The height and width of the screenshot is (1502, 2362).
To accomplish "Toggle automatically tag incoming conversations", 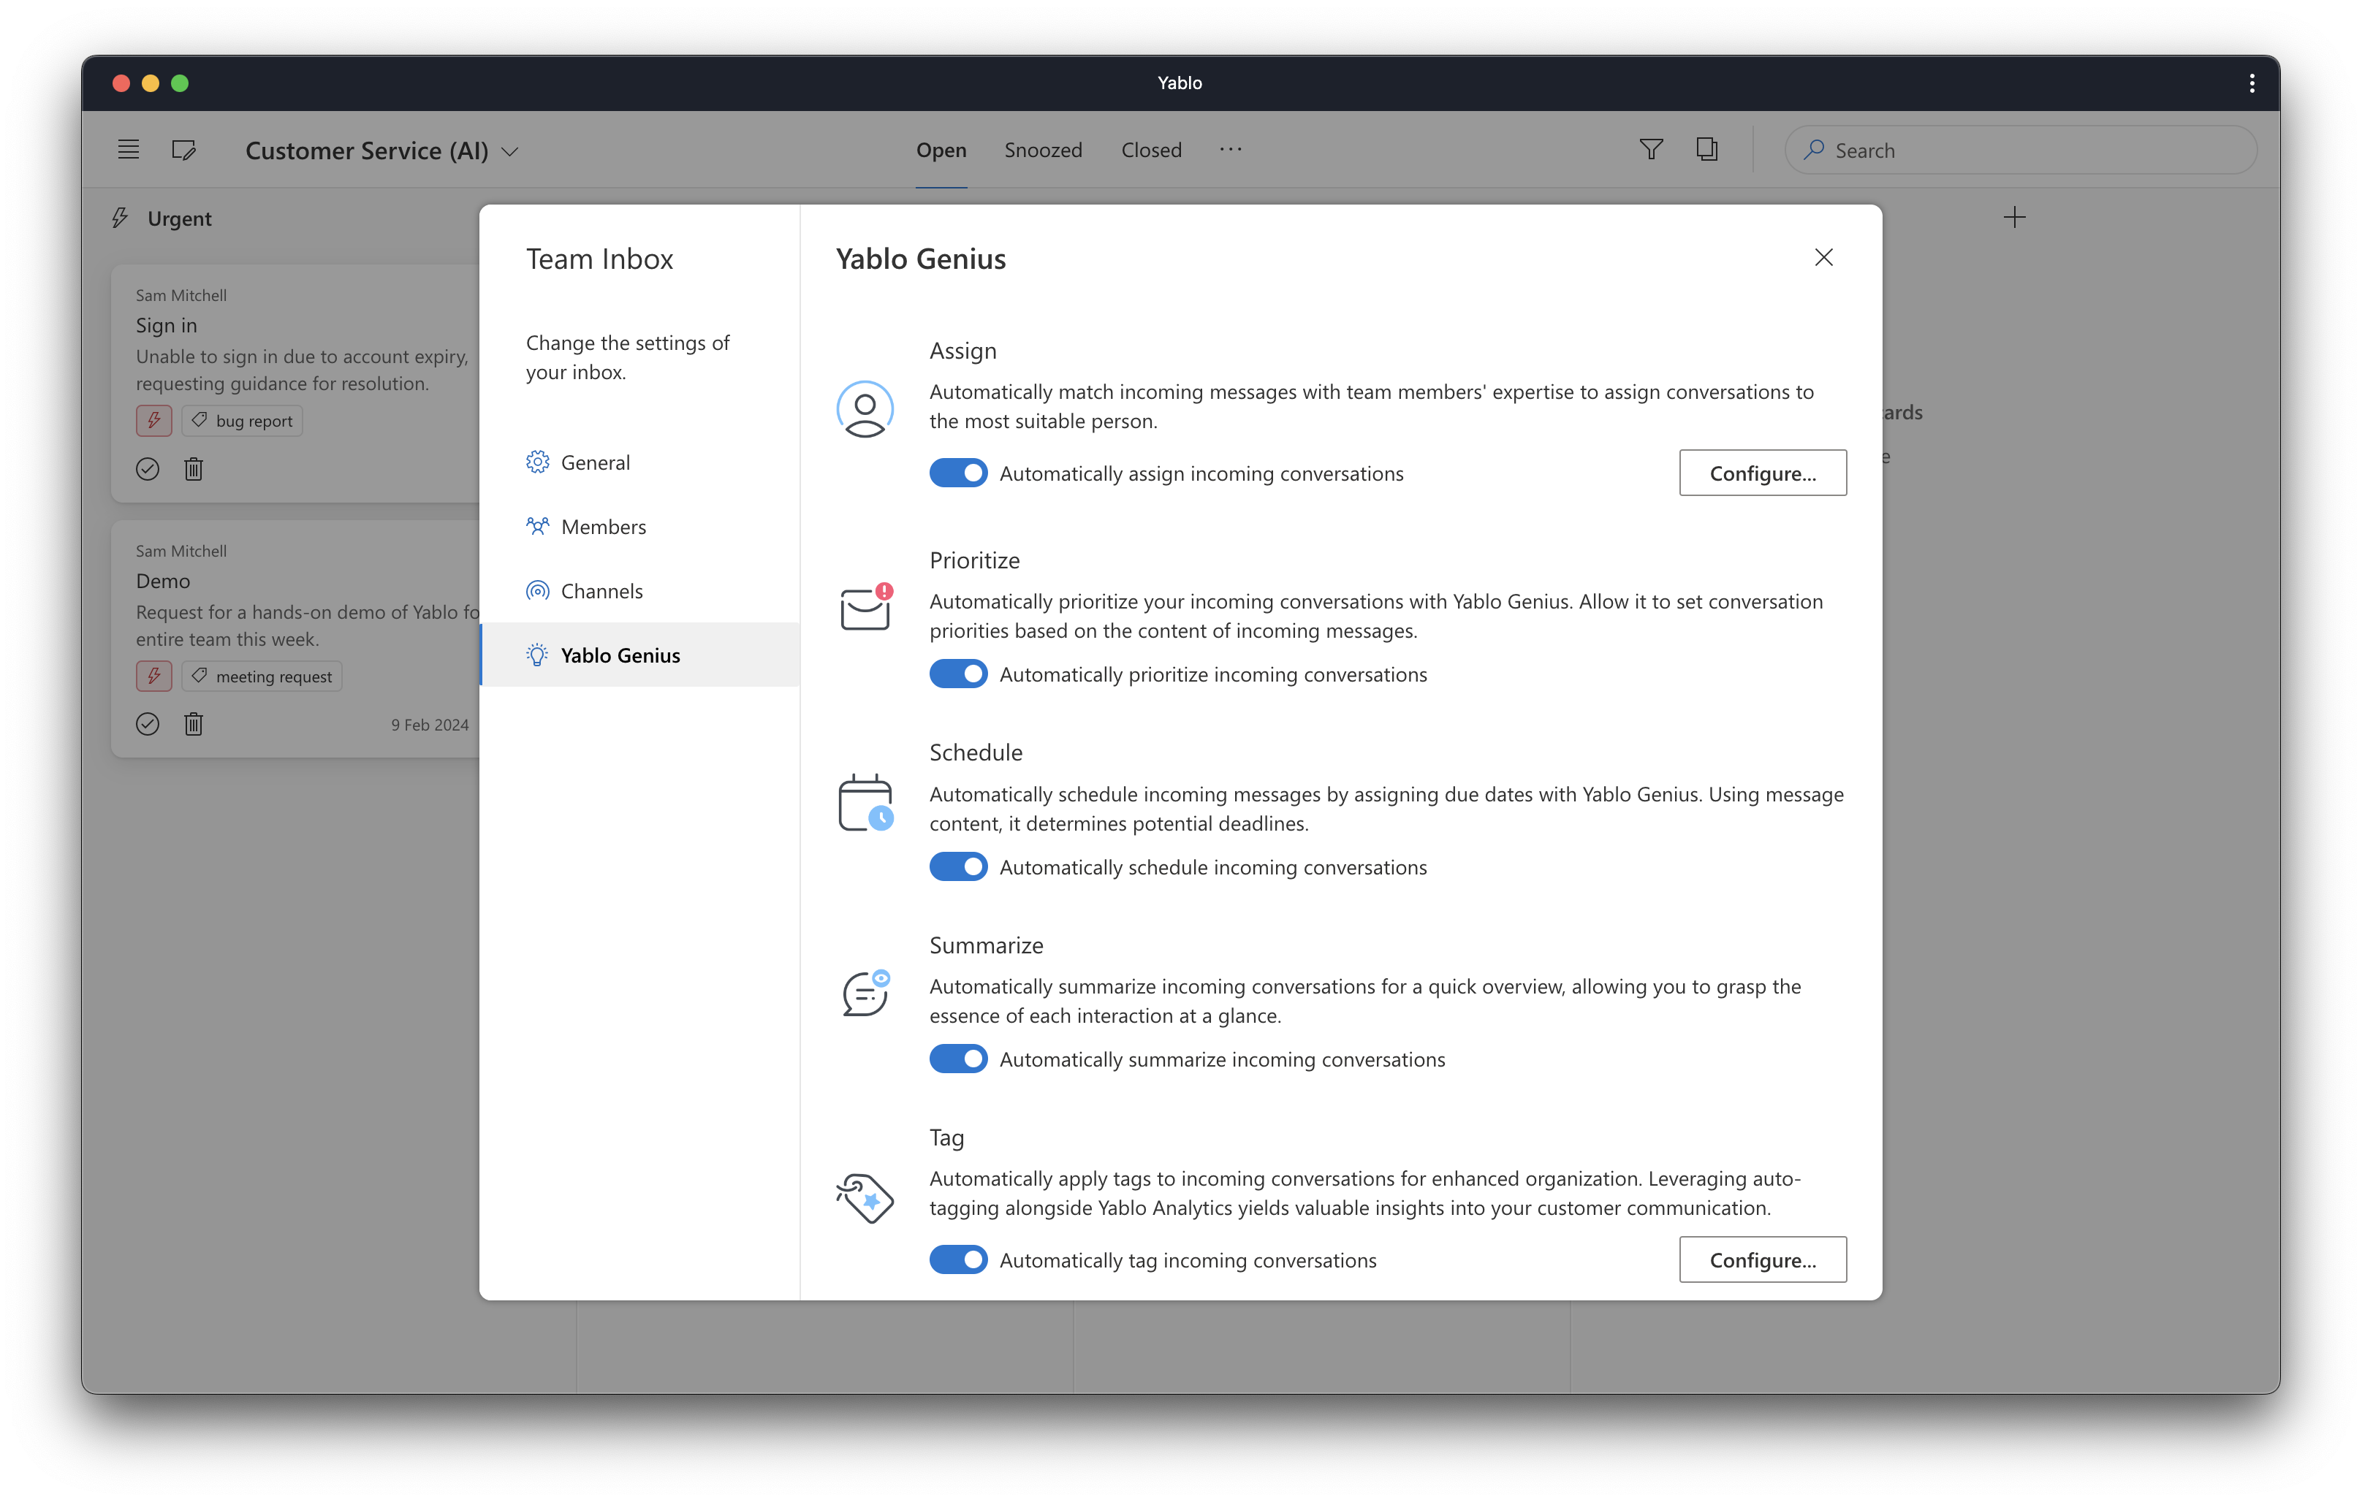I will pos(958,1260).
